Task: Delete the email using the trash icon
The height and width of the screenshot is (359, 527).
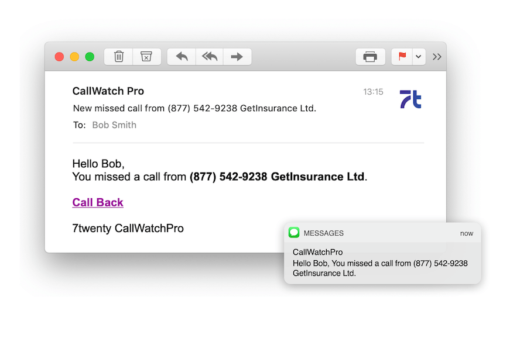Action: coord(118,56)
